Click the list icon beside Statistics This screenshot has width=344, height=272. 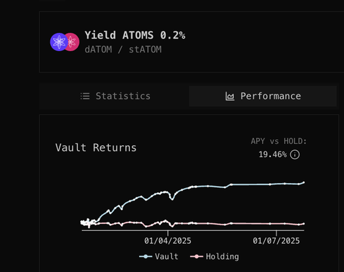point(85,96)
